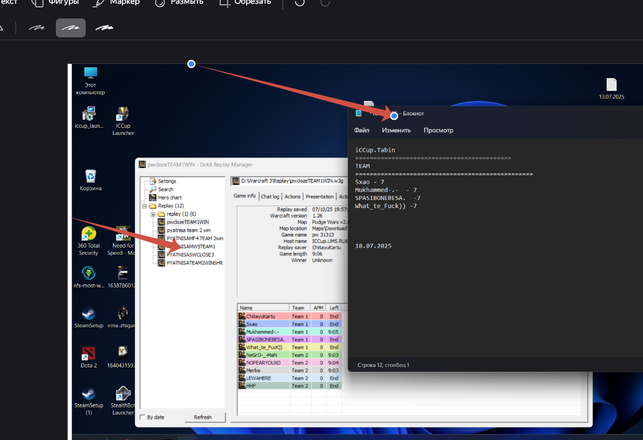
Task: Select the Обрезать crop tool
Action: click(245, 3)
